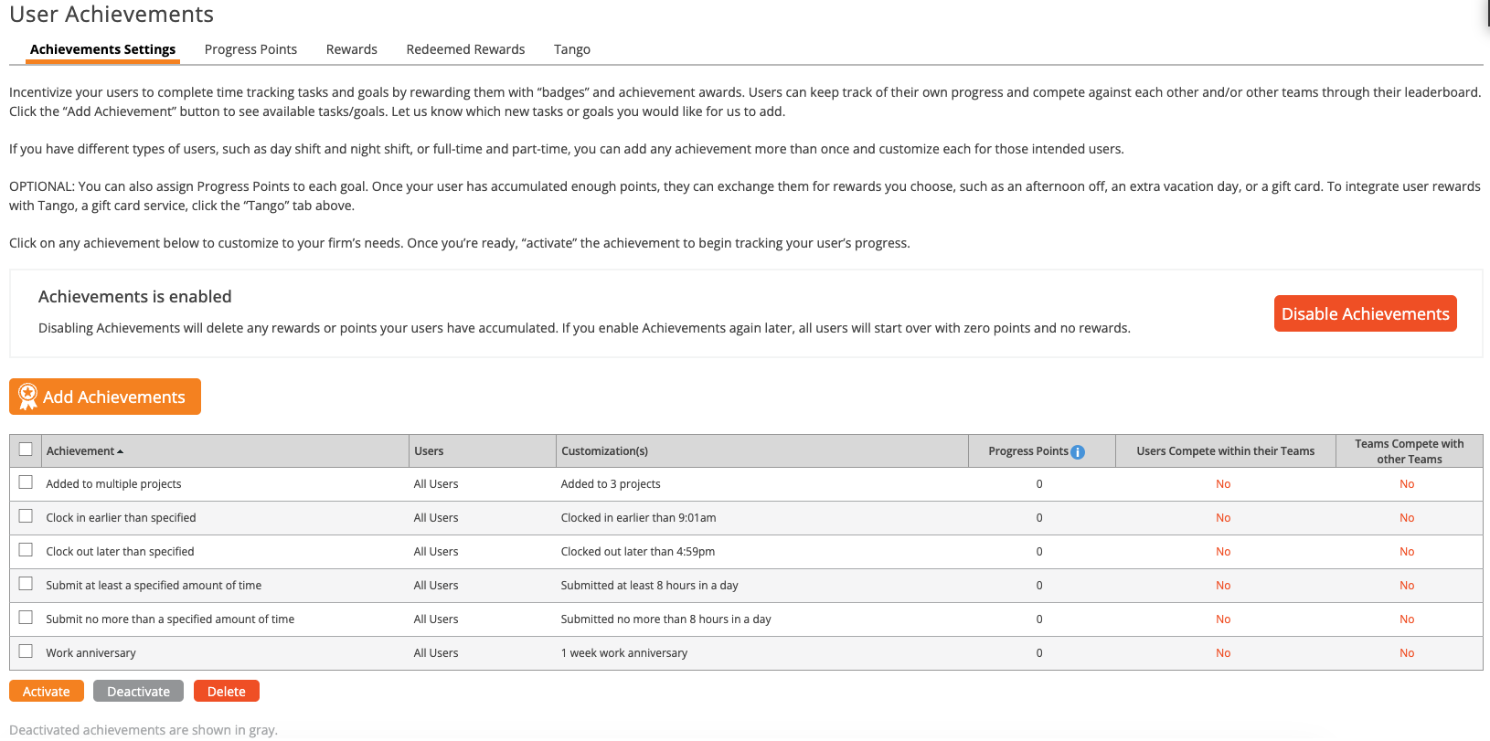Open Clock in earlier than specified achievement
The height and width of the screenshot is (741, 1490).
pos(121,518)
